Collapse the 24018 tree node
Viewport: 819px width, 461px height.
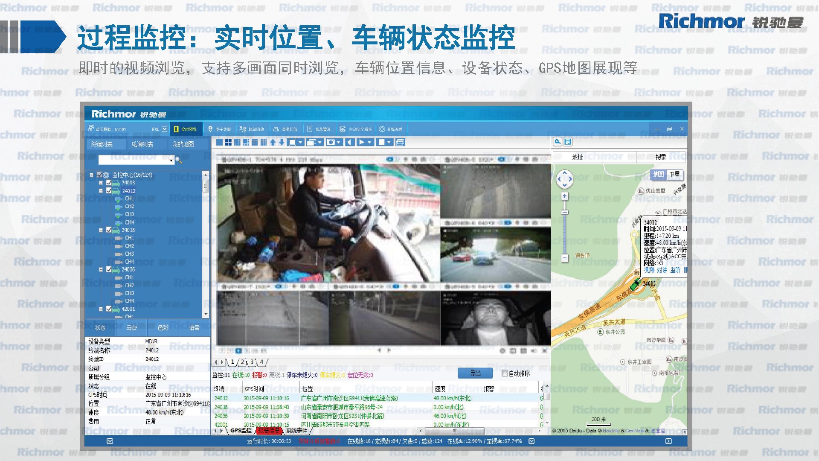click(x=101, y=230)
